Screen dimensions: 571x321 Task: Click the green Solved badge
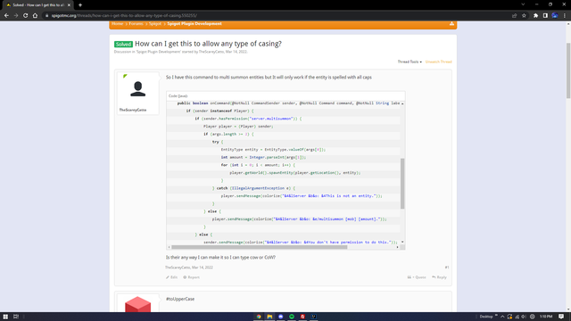123,45
